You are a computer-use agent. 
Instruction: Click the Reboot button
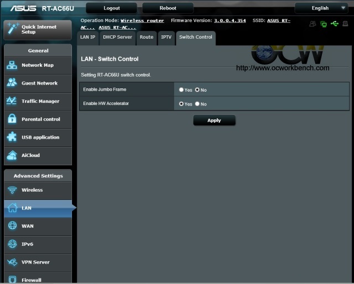[x=168, y=8]
